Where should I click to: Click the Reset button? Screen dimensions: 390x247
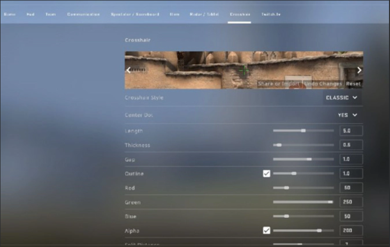pos(353,84)
